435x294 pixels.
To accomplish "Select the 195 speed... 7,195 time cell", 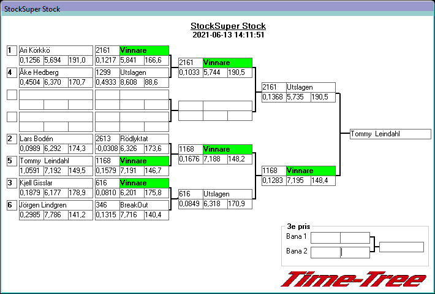I will tap(298, 180).
